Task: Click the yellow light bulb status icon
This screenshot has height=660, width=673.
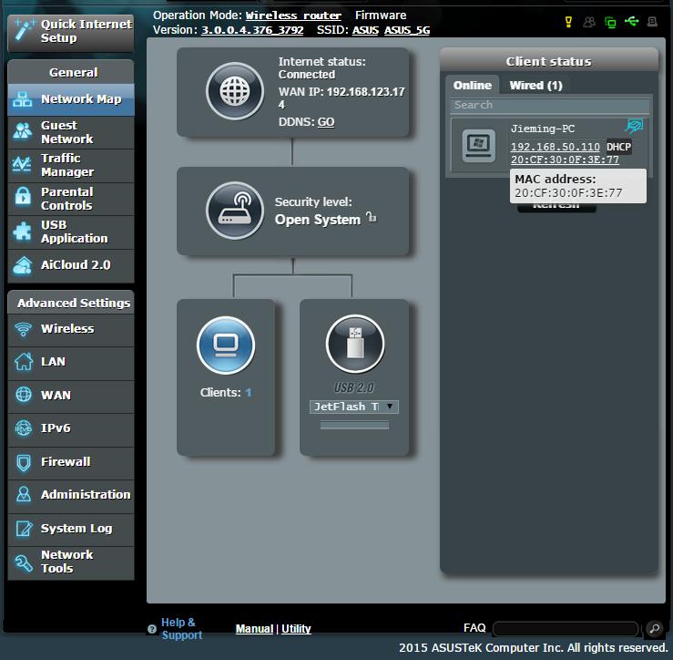Action: tap(568, 22)
